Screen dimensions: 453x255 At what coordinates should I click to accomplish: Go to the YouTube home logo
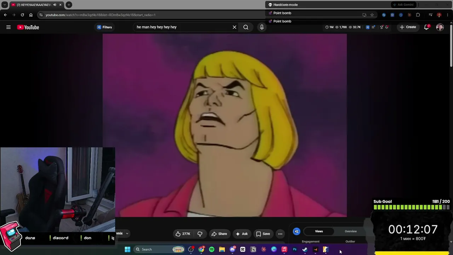[28, 27]
